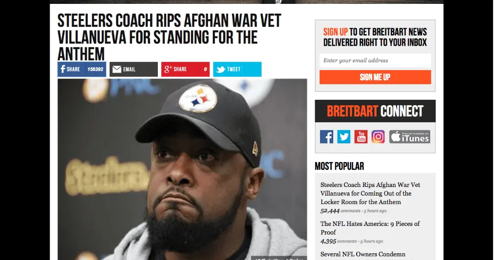The height and width of the screenshot is (260, 494).
Task: Click the Email share button
Action: [133, 69]
